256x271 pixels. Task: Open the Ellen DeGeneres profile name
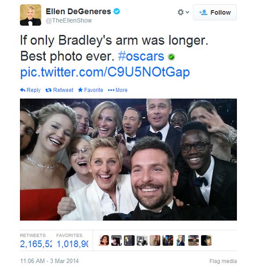pyautogui.click(x=78, y=12)
